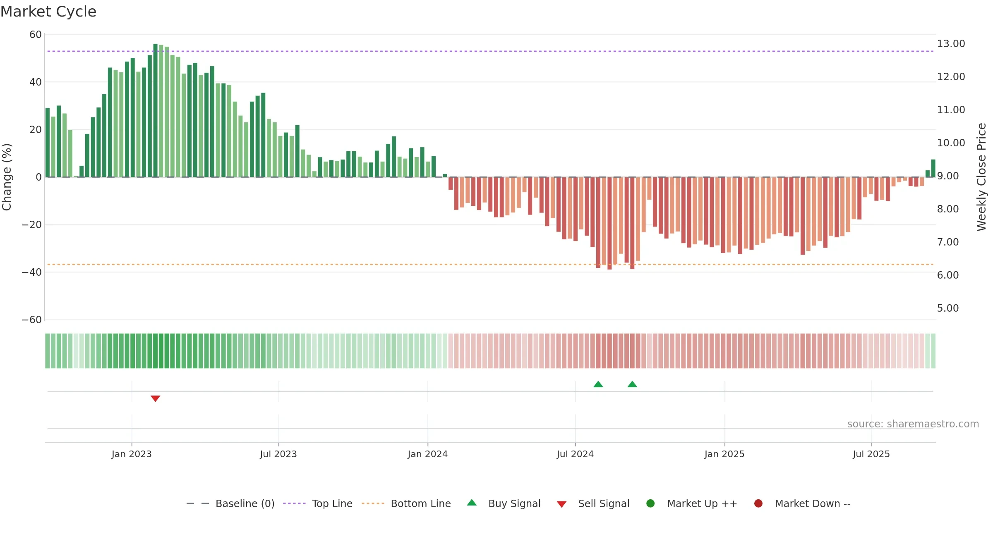Click the red sell signal marker near Jan 2023
Screen dimensions: 993x558
155,398
